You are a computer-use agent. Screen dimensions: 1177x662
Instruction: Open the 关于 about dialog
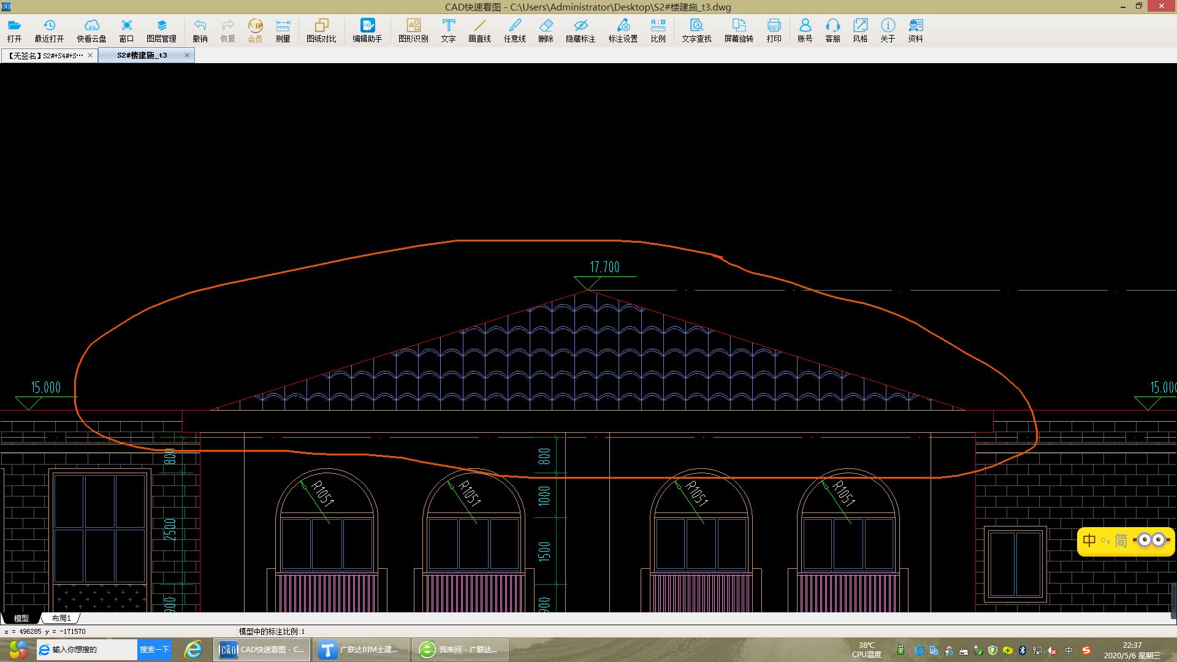[x=888, y=31]
